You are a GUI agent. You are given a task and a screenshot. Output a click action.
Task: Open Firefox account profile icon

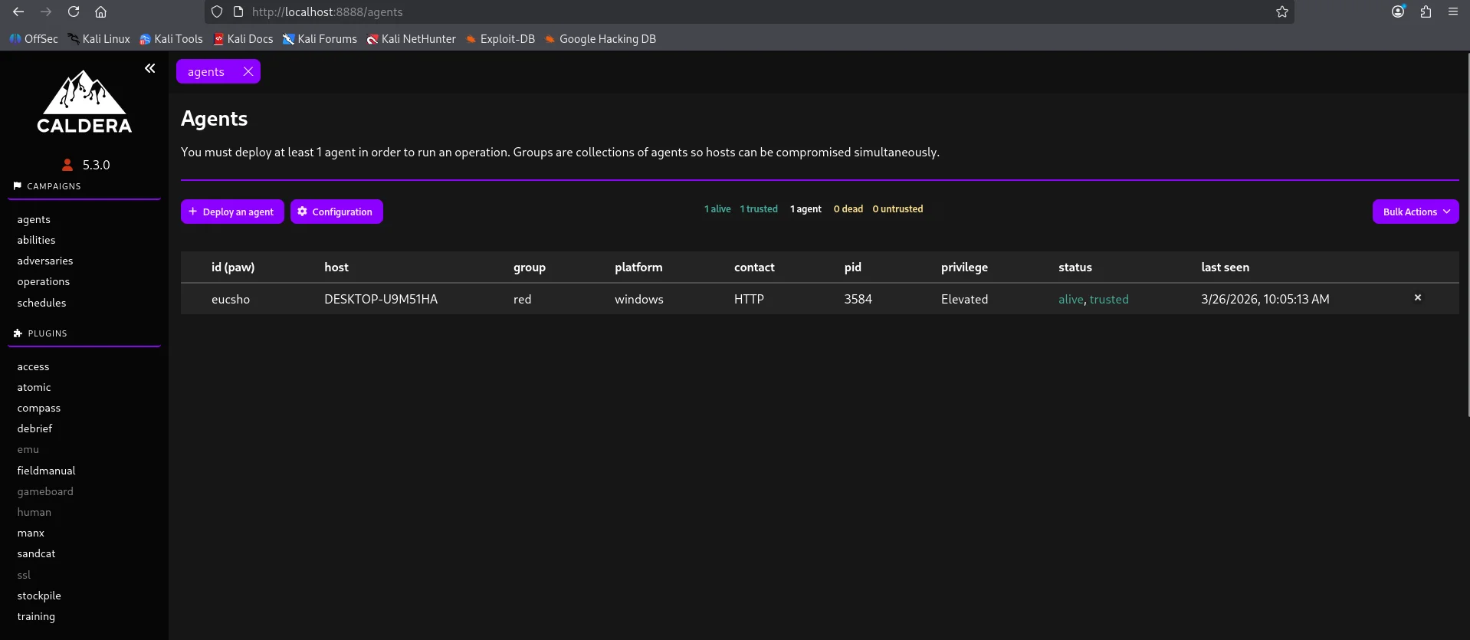1398,11
